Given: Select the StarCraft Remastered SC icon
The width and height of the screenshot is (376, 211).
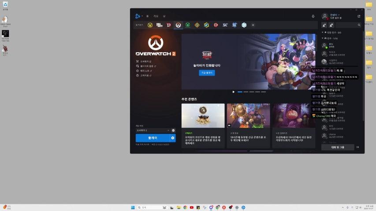Looking at the screenshot, I should pos(225,25).
